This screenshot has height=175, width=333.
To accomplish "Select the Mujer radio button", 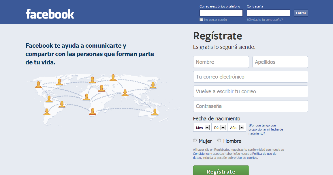I will click(x=195, y=140).
